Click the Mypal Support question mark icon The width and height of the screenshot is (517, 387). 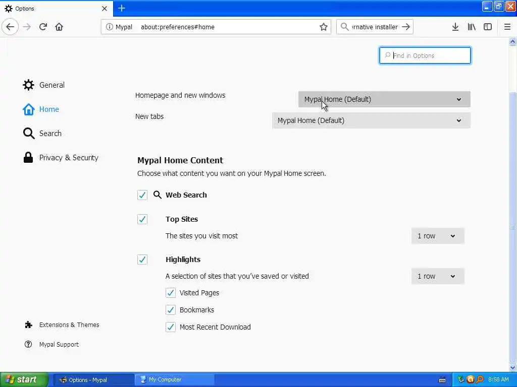click(x=28, y=344)
